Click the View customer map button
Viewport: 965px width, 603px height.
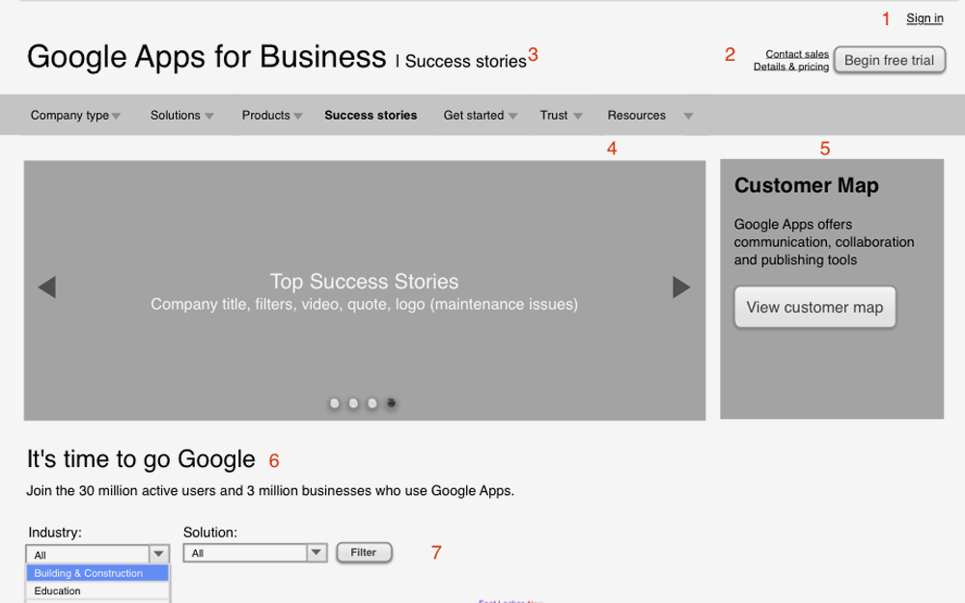pos(814,307)
